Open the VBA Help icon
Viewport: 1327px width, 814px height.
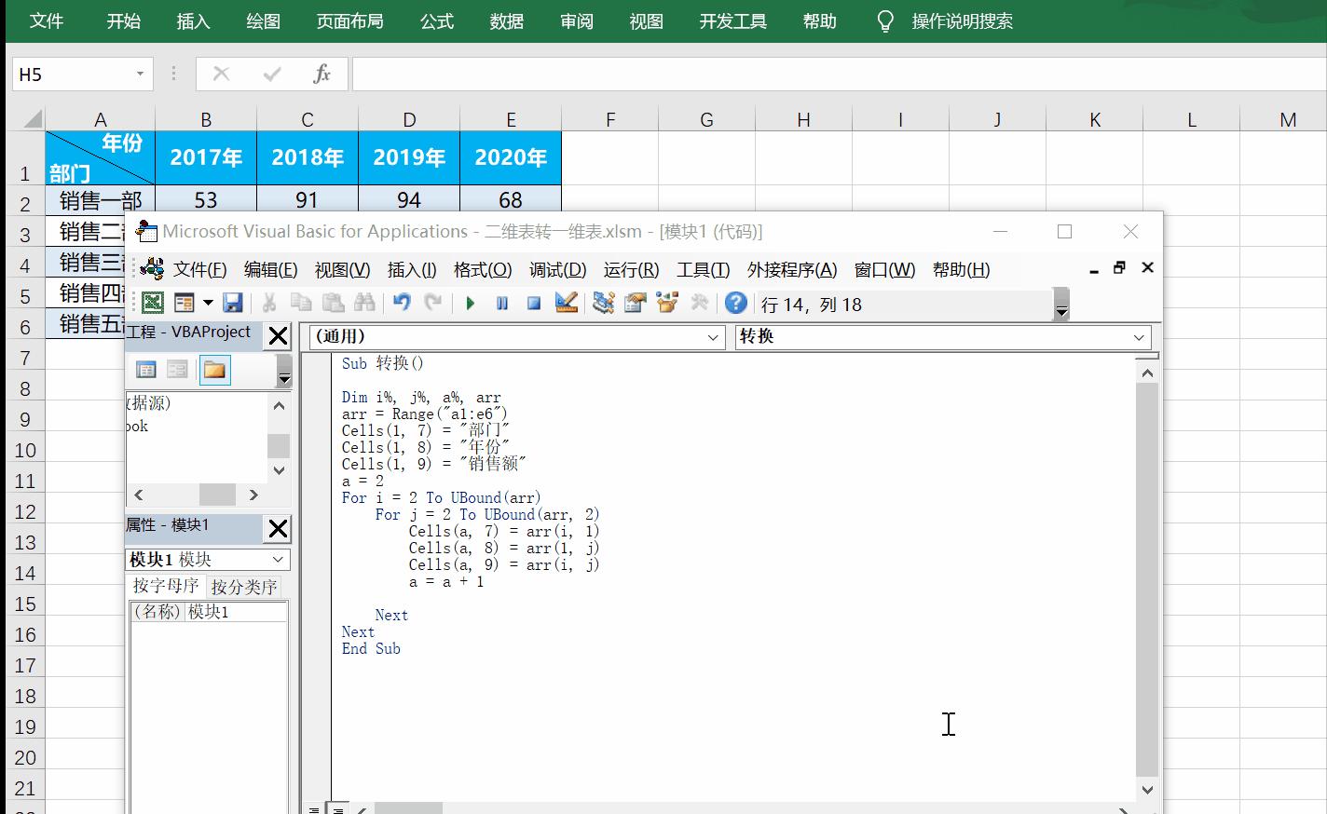click(x=735, y=303)
